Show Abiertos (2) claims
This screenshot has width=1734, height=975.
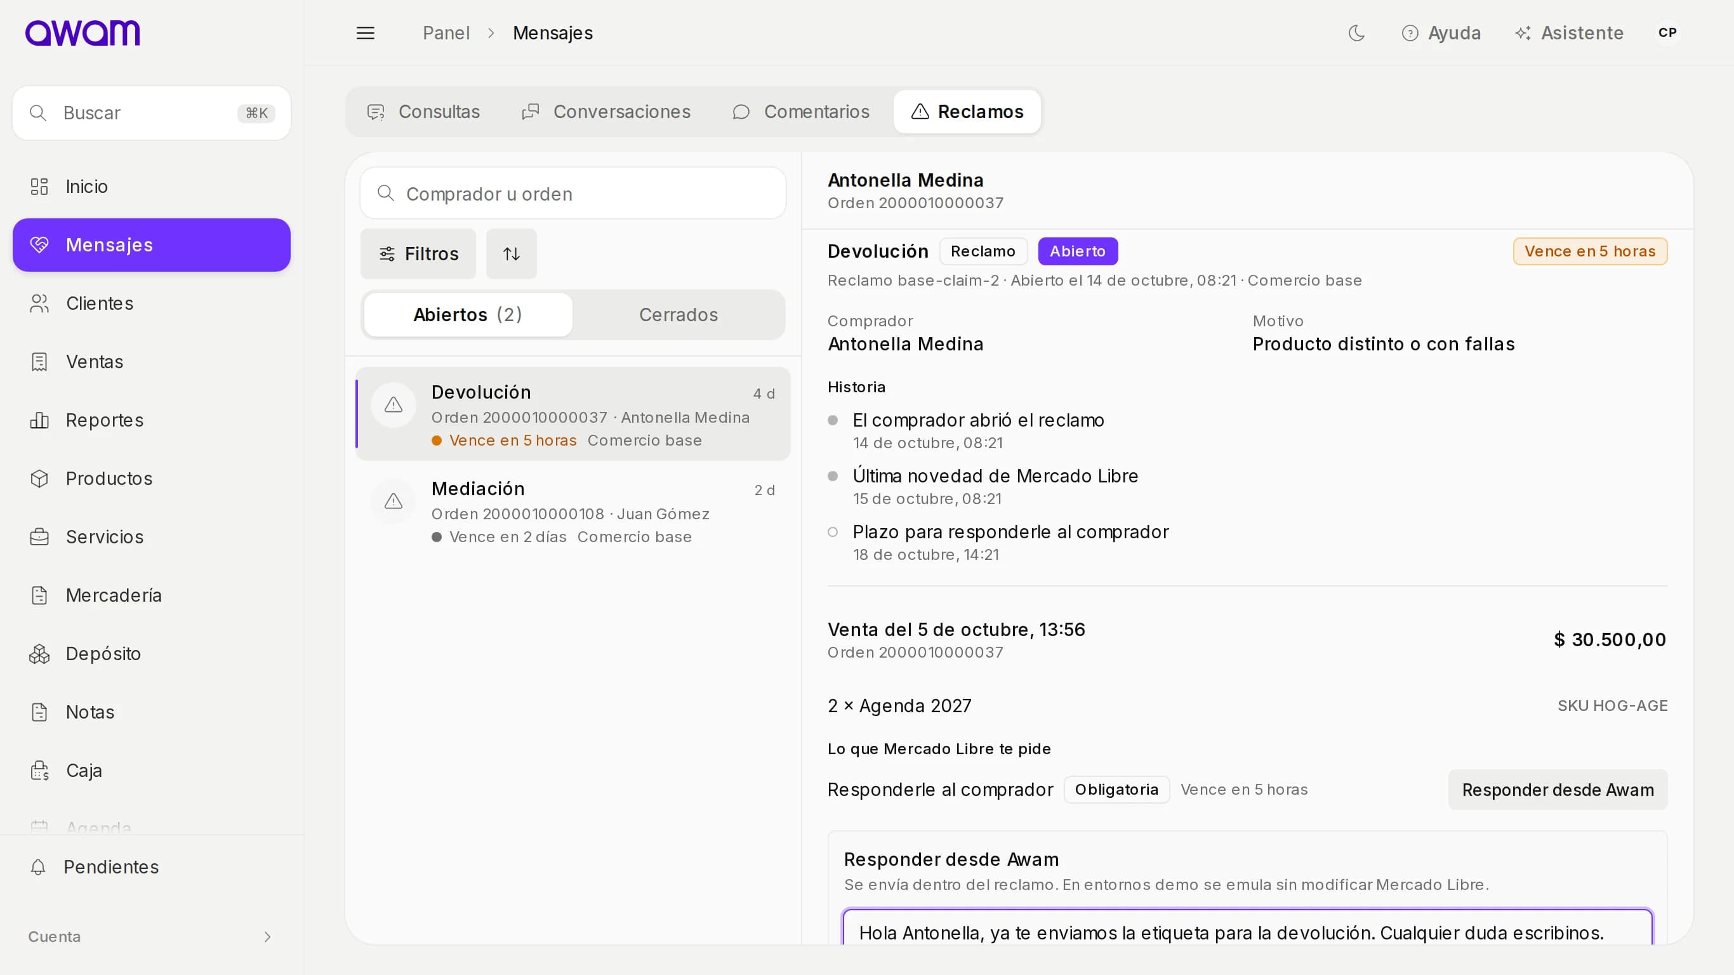[468, 314]
